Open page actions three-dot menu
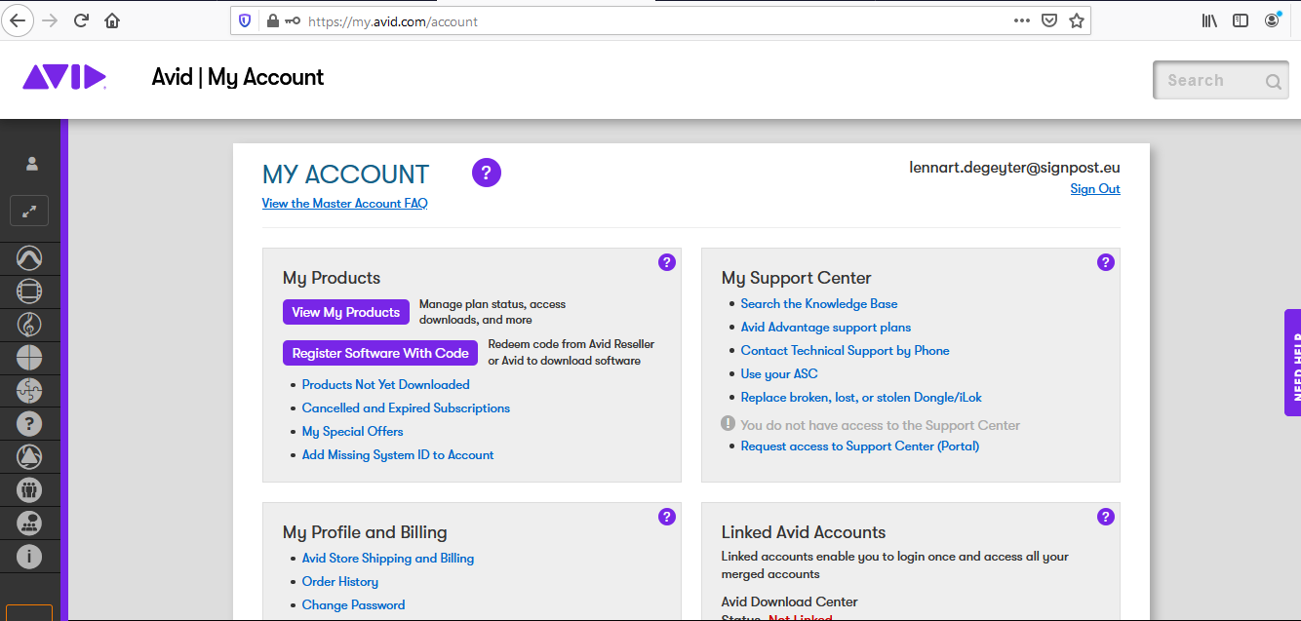Screen dimensions: 1301x621 pos(1021,20)
